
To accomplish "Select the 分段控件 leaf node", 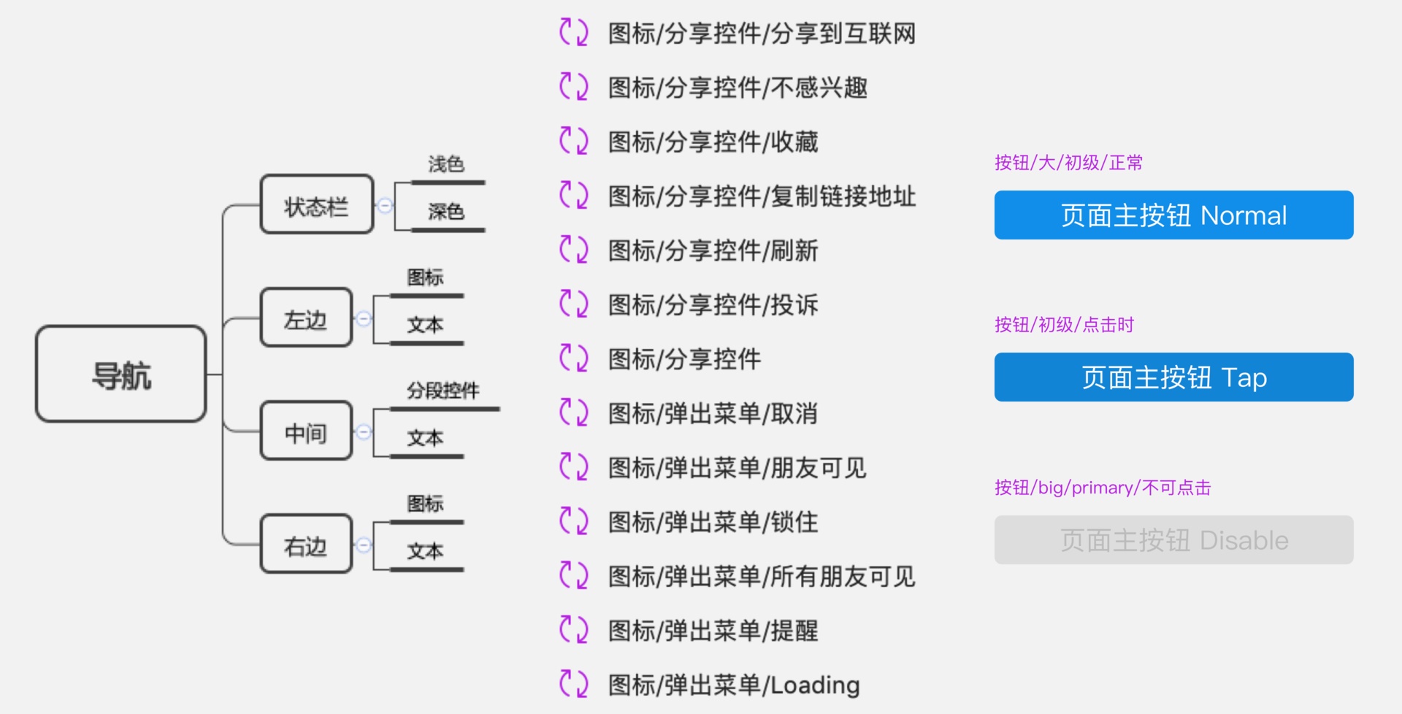I will tap(443, 391).
